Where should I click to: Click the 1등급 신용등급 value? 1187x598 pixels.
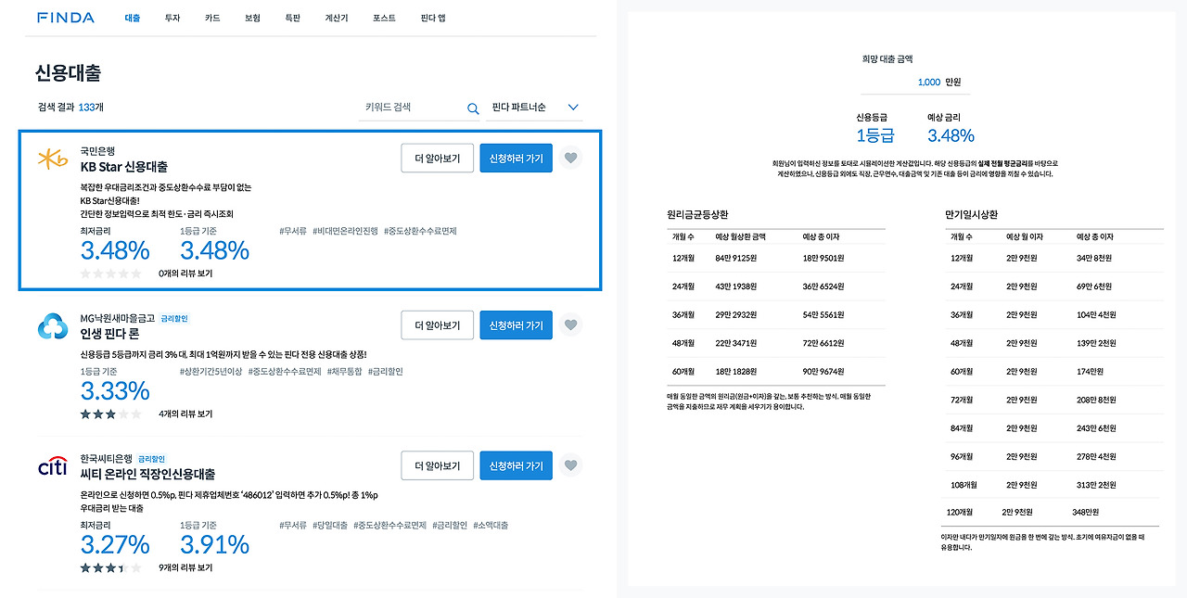pos(874,135)
